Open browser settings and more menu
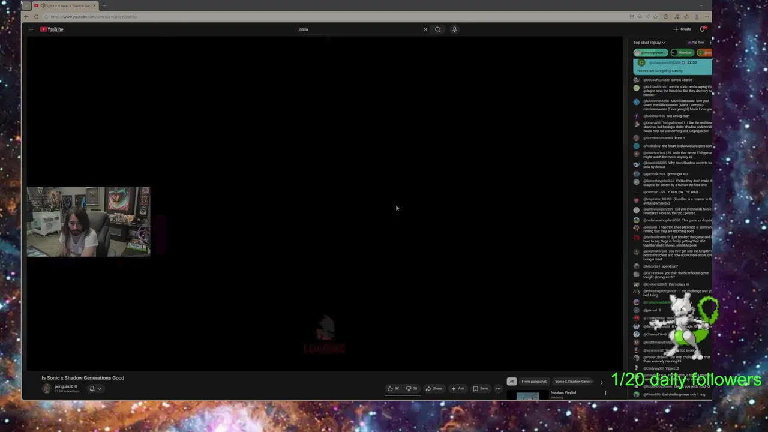The height and width of the screenshot is (432, 768). point(706,17)
